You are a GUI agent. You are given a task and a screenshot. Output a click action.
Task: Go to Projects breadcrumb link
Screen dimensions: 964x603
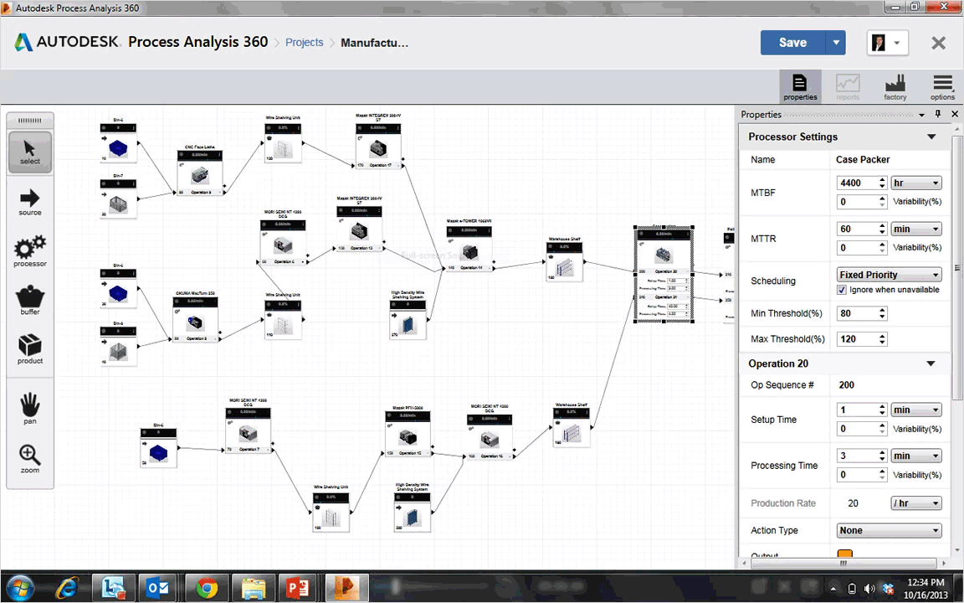tap(305, 43)
